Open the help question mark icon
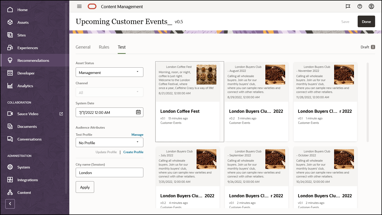 (360, 7)
